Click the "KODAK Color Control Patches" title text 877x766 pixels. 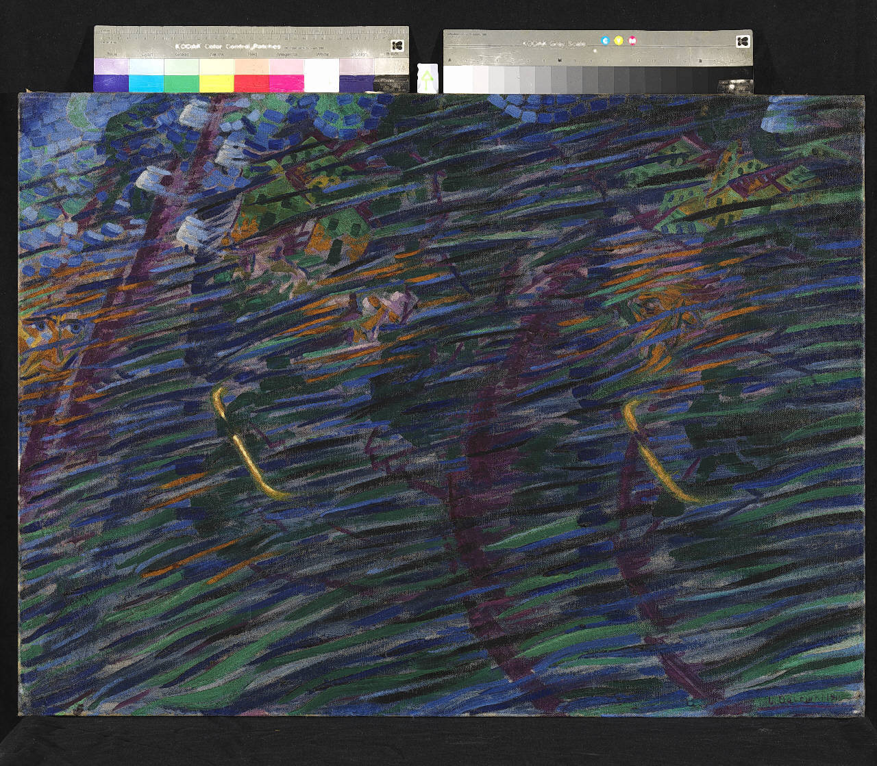pos(227,47)
